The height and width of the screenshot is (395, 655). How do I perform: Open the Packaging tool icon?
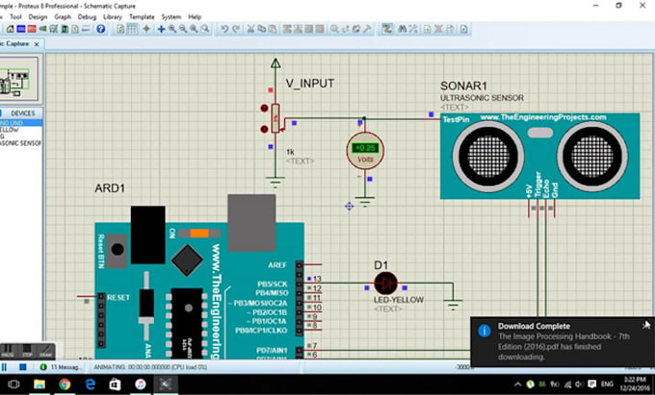click(x=355, y=29)
